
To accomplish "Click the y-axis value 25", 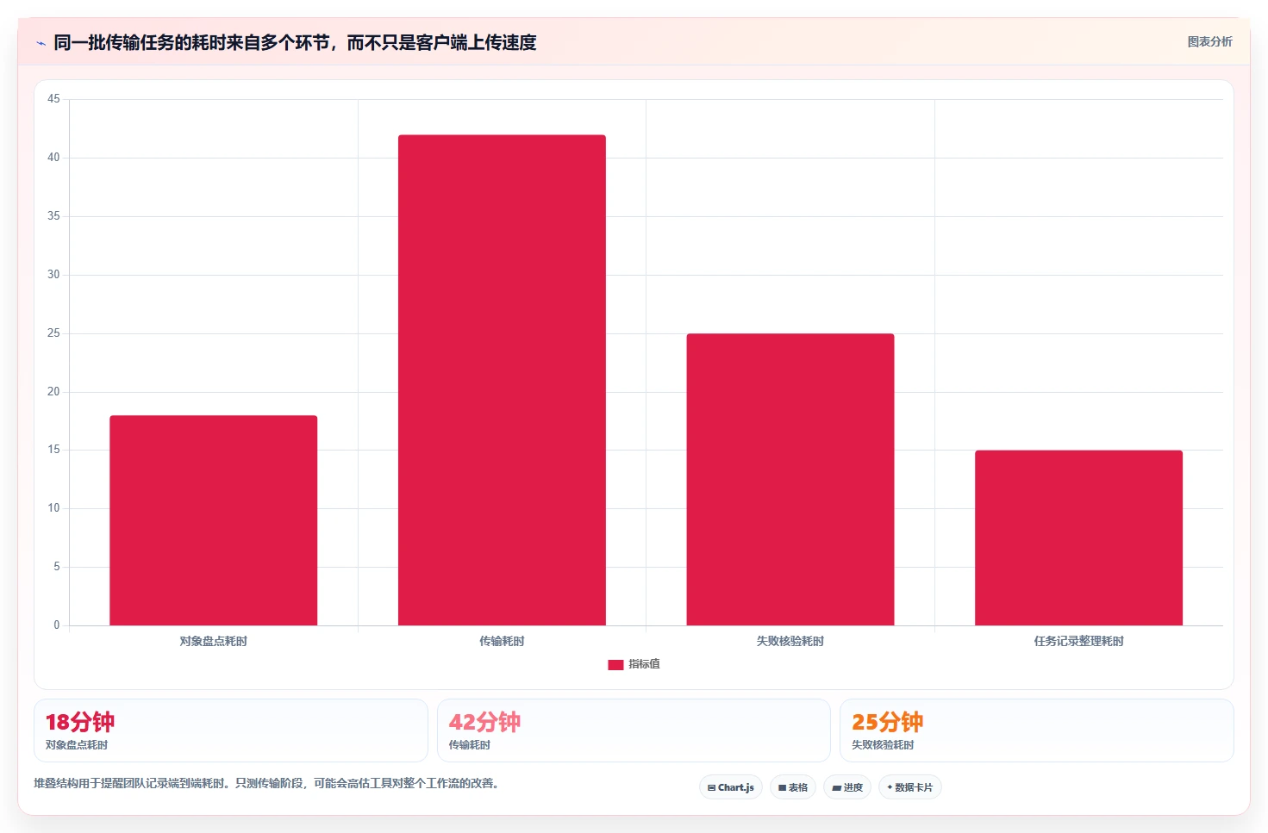I will click(x=54, y=333).
